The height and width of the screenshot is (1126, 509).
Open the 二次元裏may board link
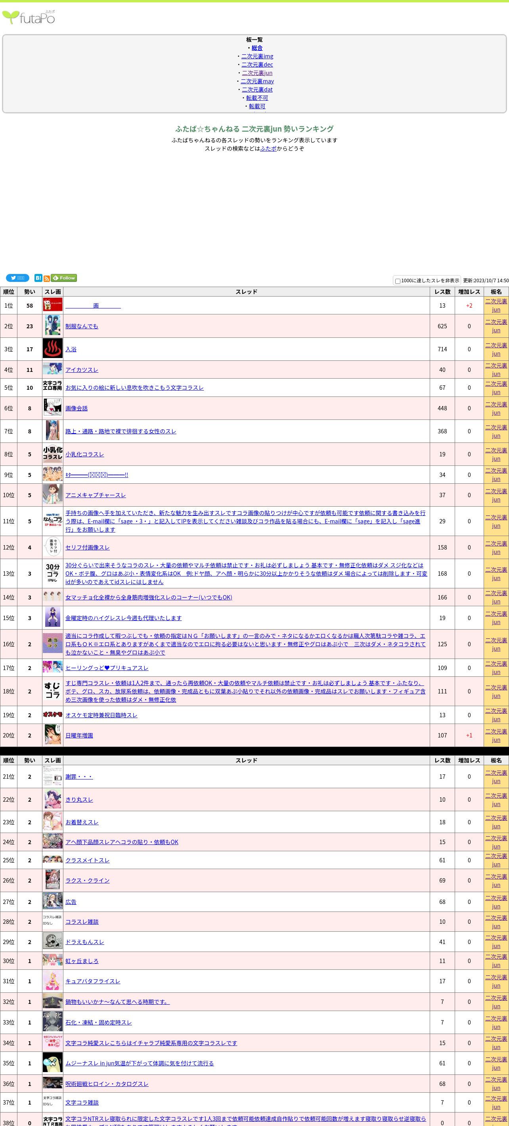tap(257, 81)
